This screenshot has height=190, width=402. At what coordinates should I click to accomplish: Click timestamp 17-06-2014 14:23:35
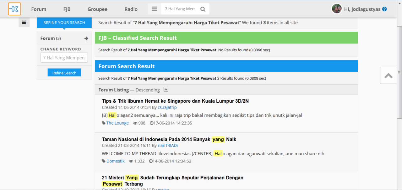[x=173, y=123]
